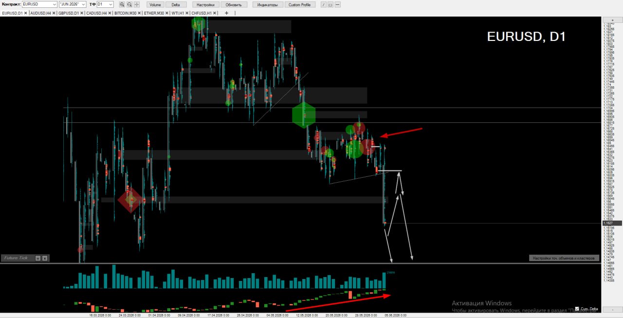
Task: Select the trend line drawing tool
Action: pos(323,4)
